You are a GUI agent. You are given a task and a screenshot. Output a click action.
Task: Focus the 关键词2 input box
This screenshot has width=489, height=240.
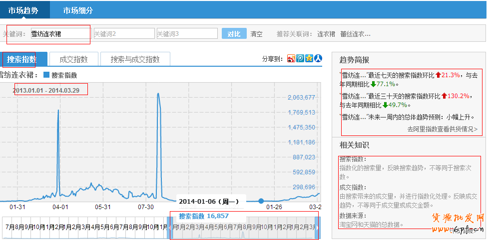point(123,34)
